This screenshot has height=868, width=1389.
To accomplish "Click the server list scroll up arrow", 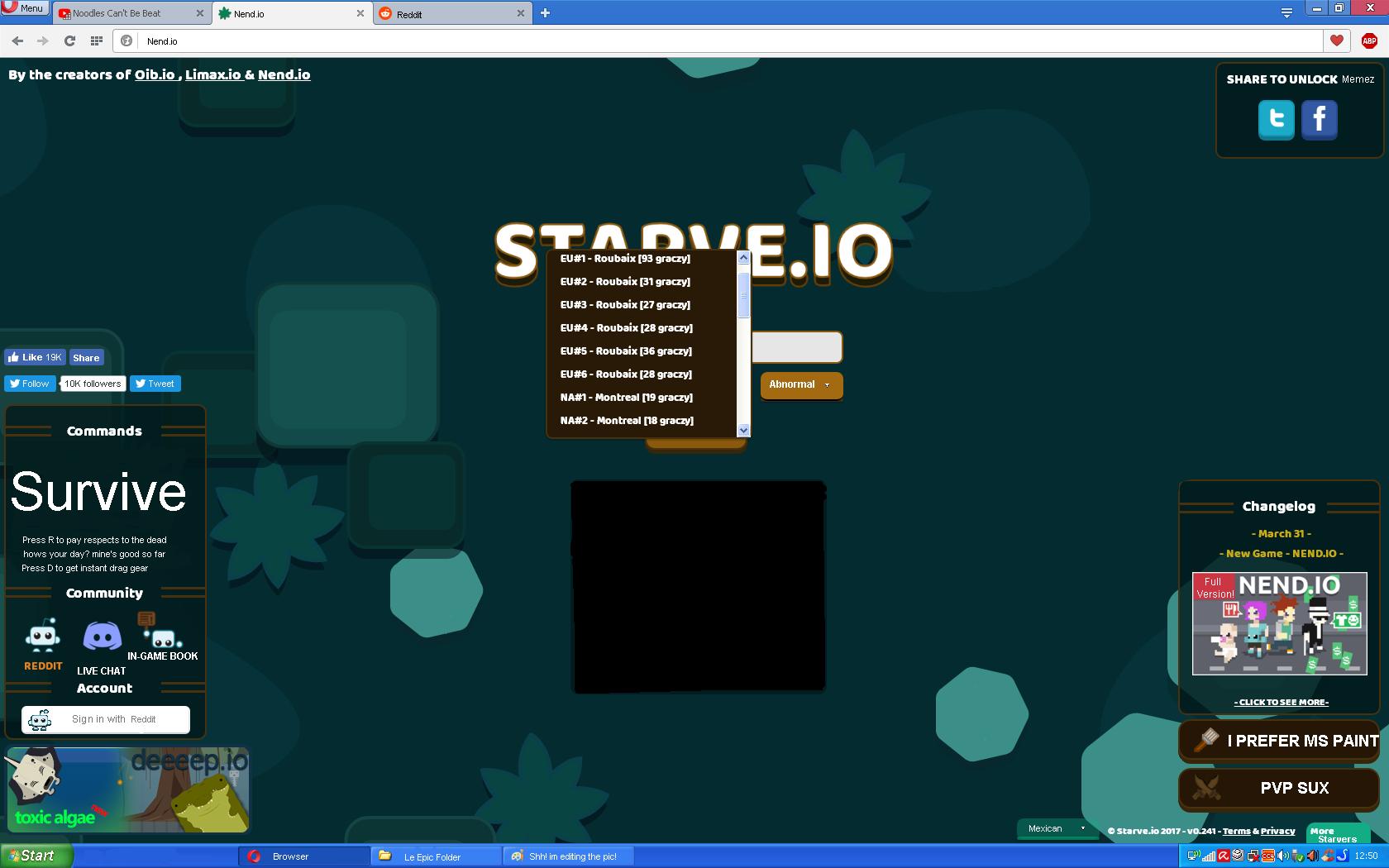I will pyautogui.click(x=743, y=258).
